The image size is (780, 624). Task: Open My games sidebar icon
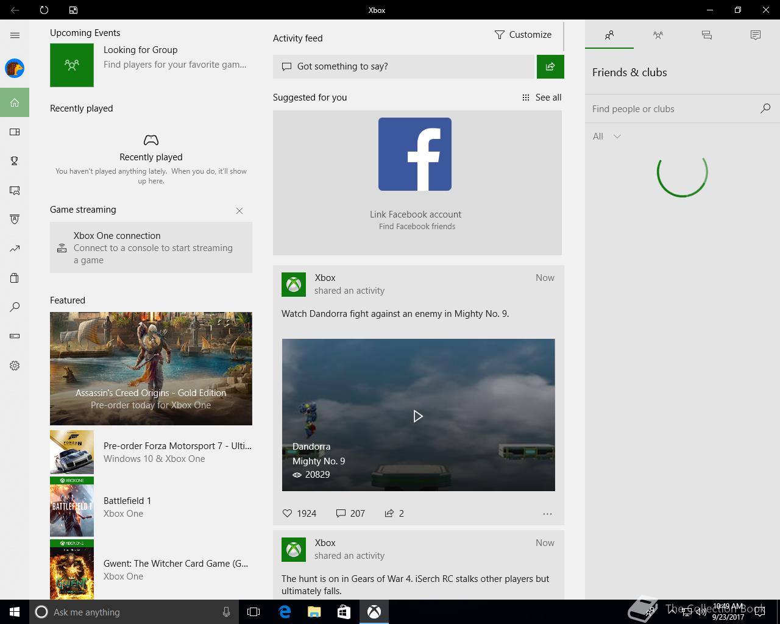(x=15, y=132)
